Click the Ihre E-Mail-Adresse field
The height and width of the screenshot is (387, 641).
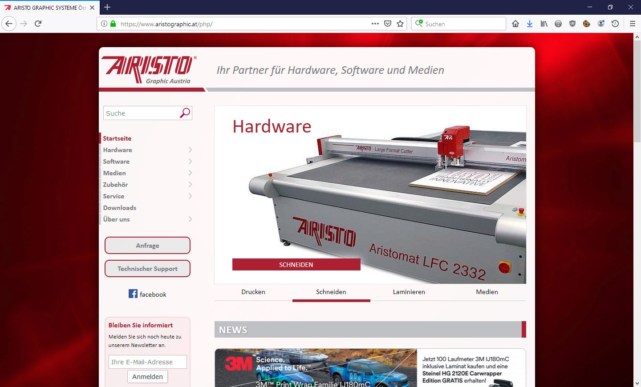pos(147,362)
